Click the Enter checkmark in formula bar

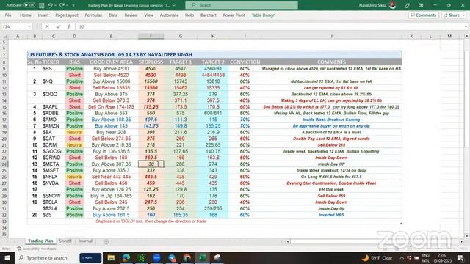(x=58, y=26)
